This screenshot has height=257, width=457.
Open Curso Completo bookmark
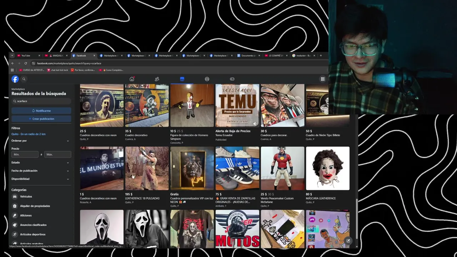click(111, 70)
